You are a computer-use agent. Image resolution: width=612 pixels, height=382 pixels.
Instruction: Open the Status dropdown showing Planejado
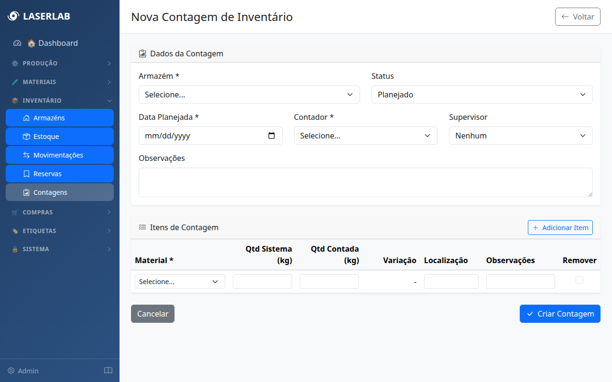point(482,95)
